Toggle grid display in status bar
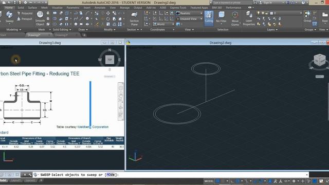329x185 pixels. 218,181
